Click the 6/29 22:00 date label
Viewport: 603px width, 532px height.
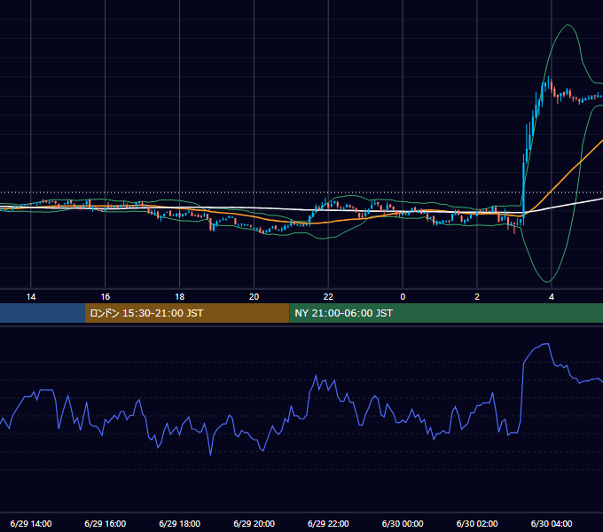(328, 523)
